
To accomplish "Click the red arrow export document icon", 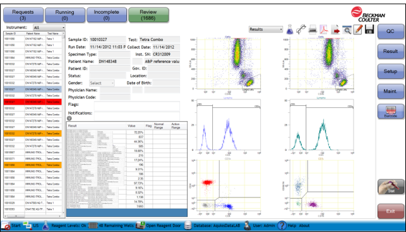I will click(x=335, y=30).
